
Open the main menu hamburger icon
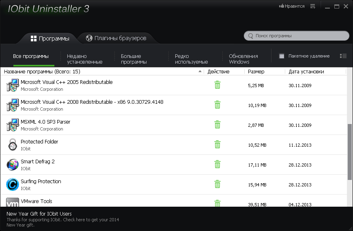click(x=313, y=6)
